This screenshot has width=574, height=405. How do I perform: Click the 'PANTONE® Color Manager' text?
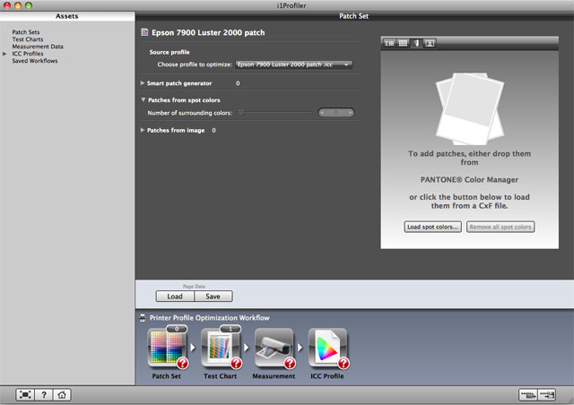click(x=469, y=179)
